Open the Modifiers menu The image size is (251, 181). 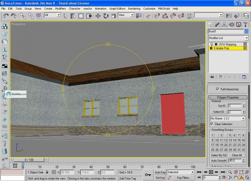pyautogui.click(x=60, y=8)
